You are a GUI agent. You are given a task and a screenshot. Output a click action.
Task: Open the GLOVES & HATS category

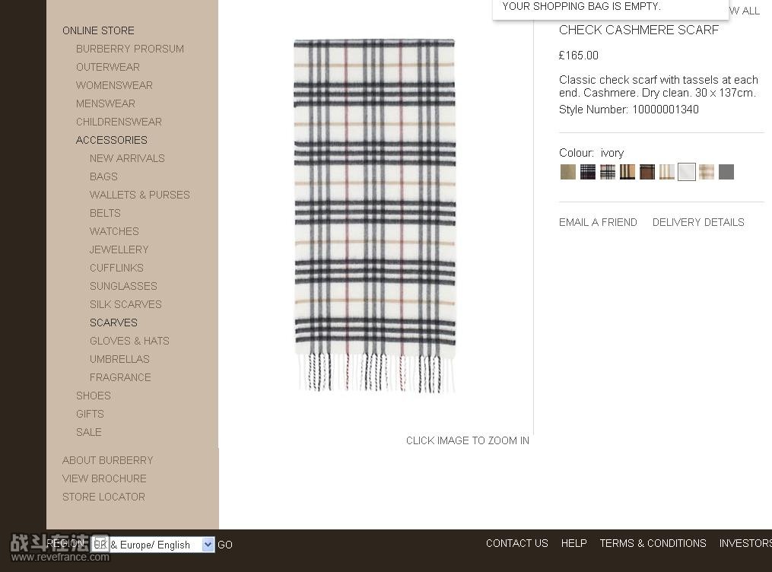129,341
